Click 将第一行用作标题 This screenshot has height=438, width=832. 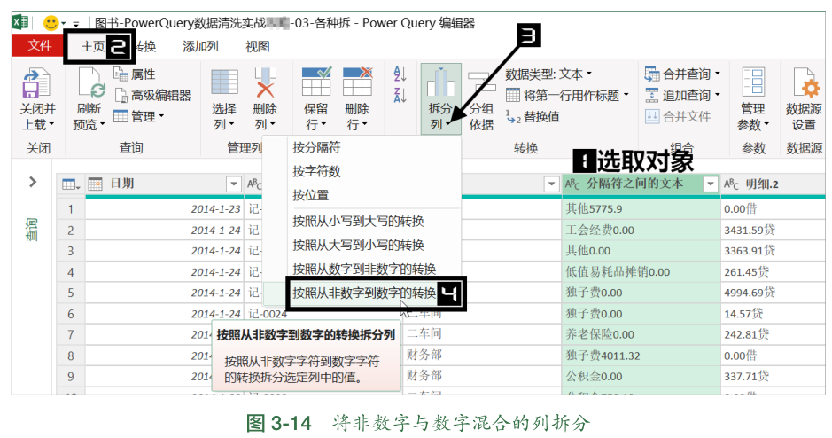[567, 96]
